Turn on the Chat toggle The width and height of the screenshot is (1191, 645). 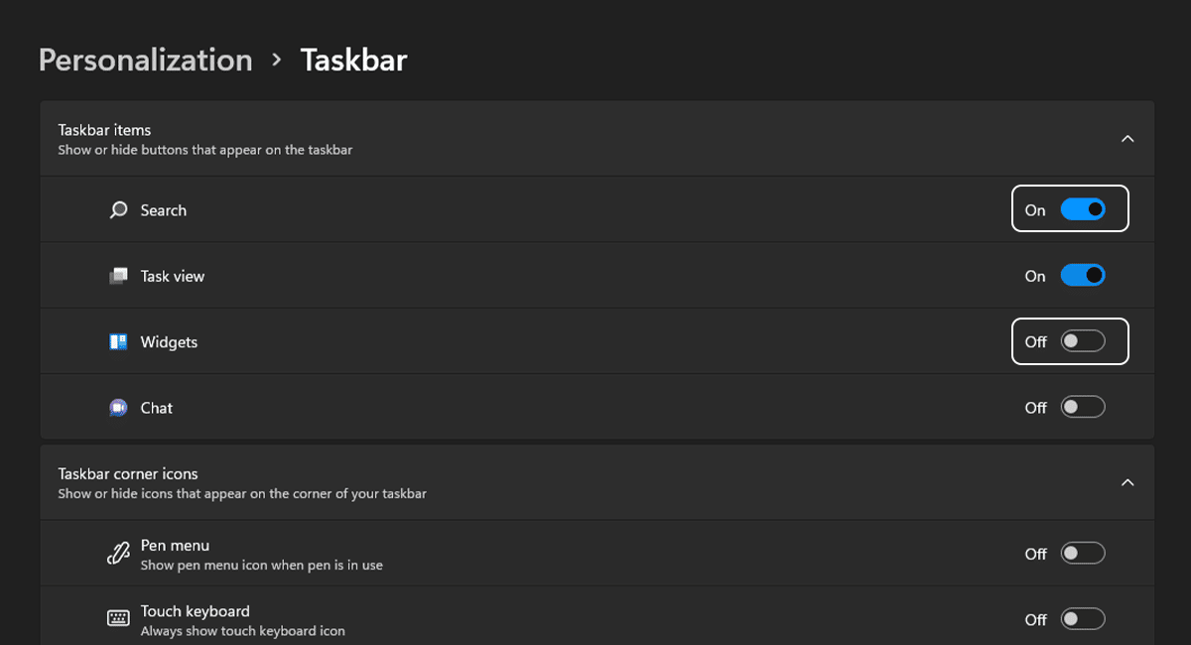click(1082, 407)
